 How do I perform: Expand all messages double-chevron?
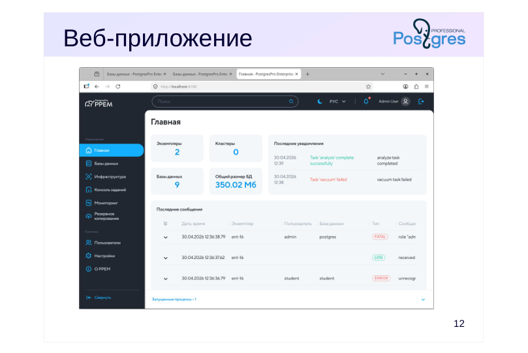pyautogui.click(x=165, y=223)
